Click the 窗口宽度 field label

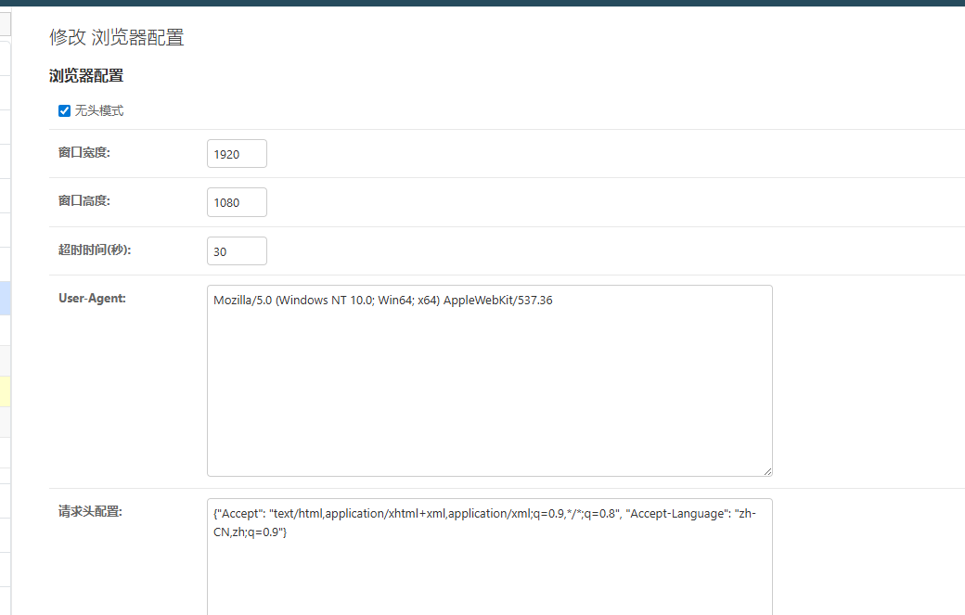84,152
